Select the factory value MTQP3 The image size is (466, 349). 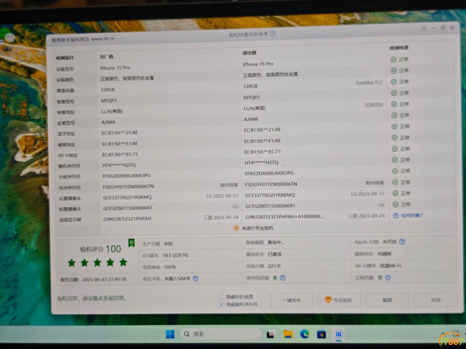pyautogui.click(x=109, y=101)
